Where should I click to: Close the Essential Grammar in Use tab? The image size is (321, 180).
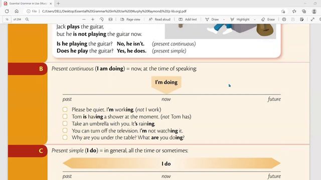pos(51,3)
